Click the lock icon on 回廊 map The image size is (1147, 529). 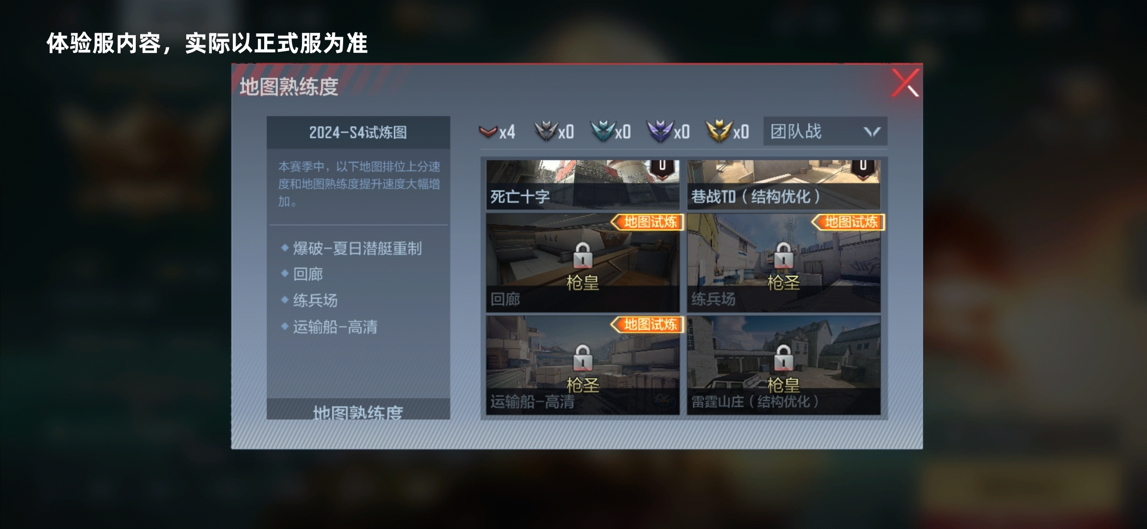coord(582,255)
